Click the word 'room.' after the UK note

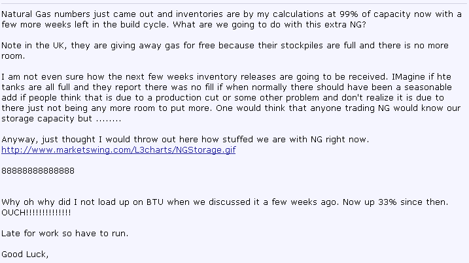tap(13, 56)
